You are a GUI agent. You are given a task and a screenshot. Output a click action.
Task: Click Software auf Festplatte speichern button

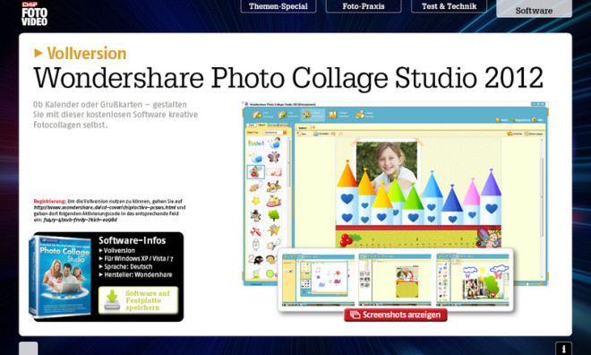(138, 300)
